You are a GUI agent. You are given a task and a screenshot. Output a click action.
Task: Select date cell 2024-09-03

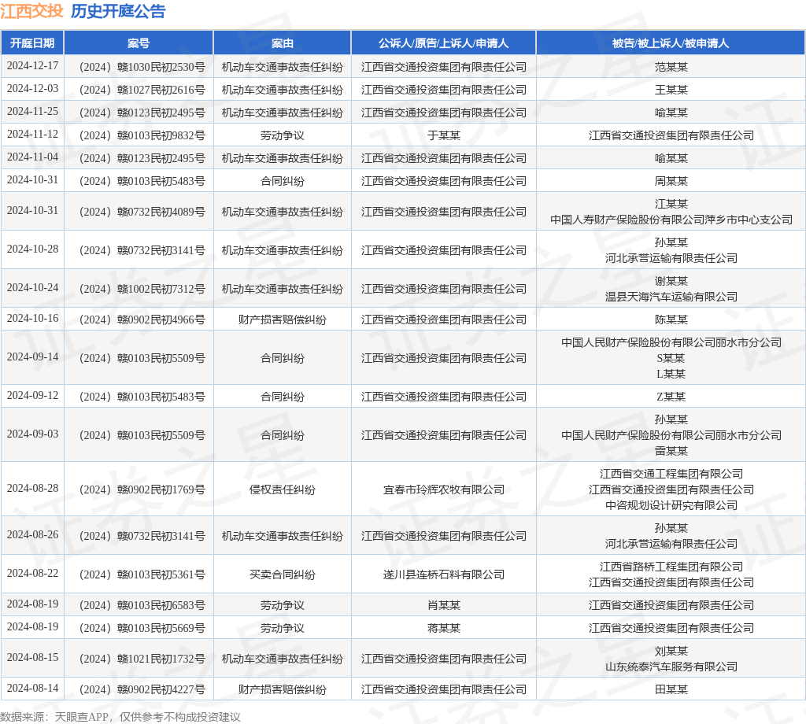pyautogui.click(x=32, y=434)
